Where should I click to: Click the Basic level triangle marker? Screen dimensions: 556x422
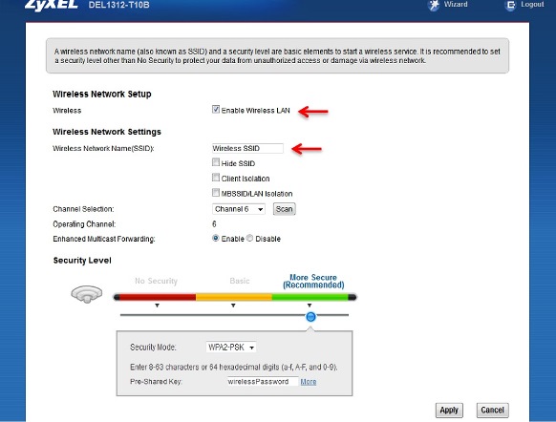[x=233, y=306]
